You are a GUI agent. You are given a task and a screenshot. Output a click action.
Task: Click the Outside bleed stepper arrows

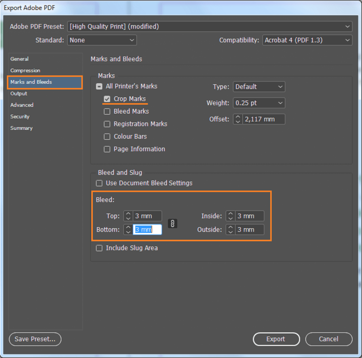click(x=230, y=230)
